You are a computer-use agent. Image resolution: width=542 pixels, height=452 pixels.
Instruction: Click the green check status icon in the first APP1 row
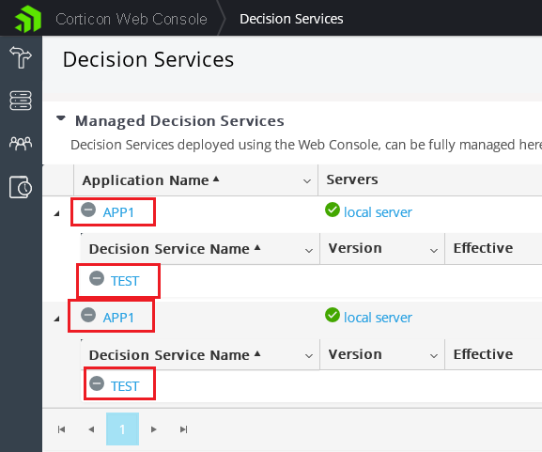tap(333, 210)
